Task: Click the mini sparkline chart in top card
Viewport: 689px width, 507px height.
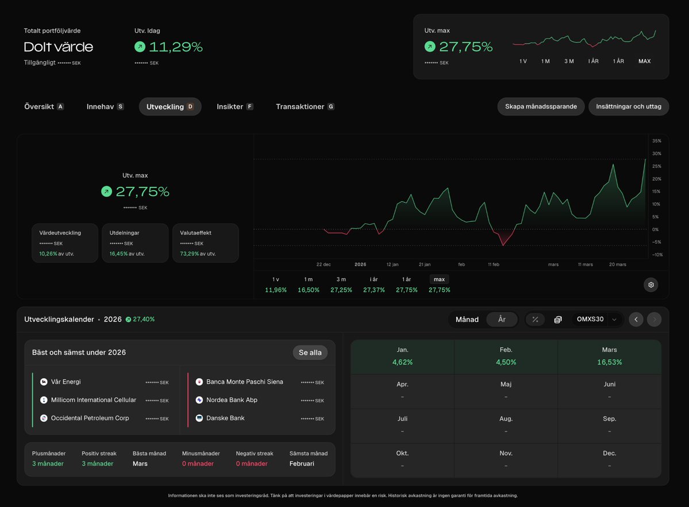Action: tap(584, 39)
